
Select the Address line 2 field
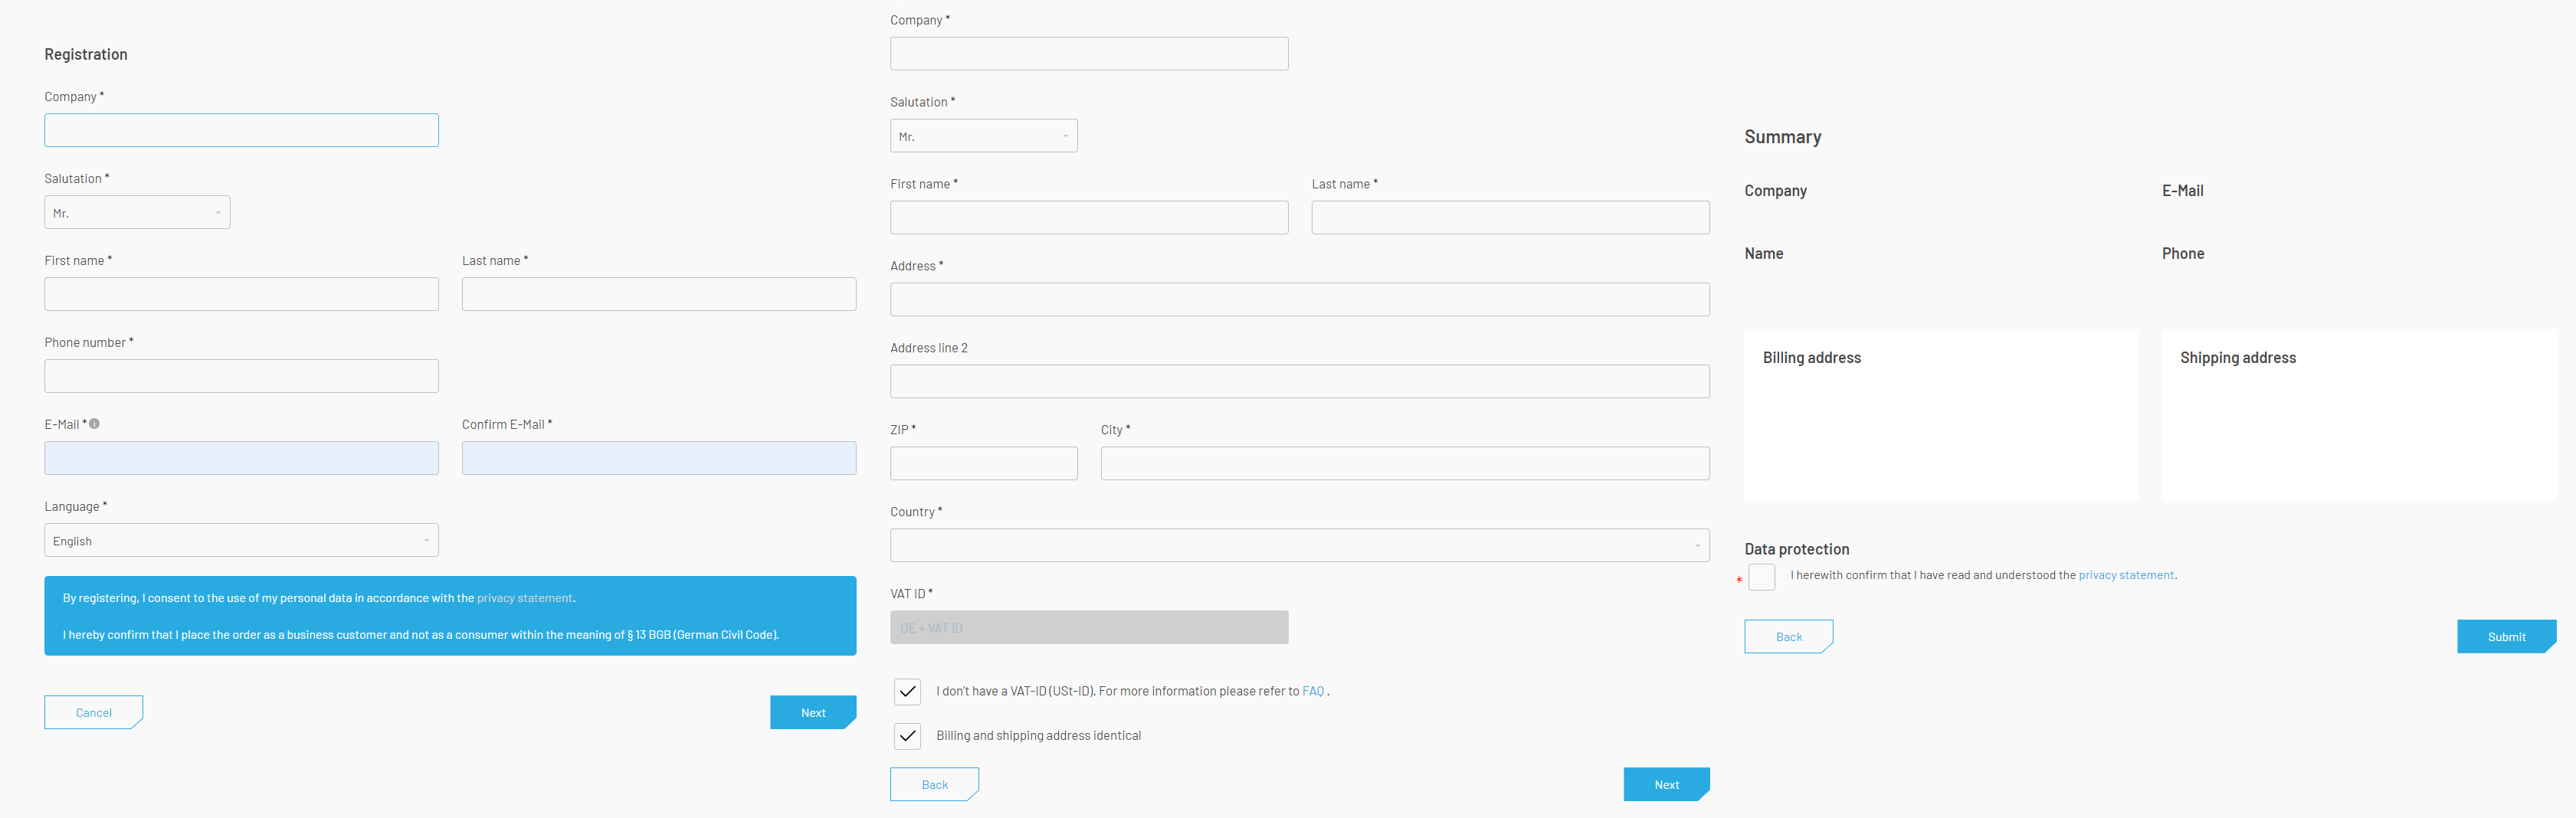[1299, 382]
